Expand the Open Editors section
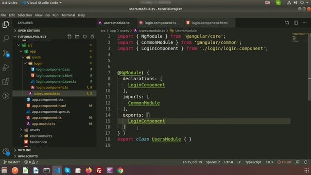 coord(29,31)
